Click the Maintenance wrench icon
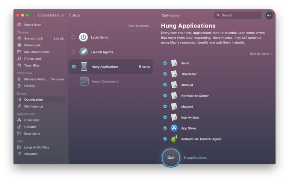 (19, 106)
